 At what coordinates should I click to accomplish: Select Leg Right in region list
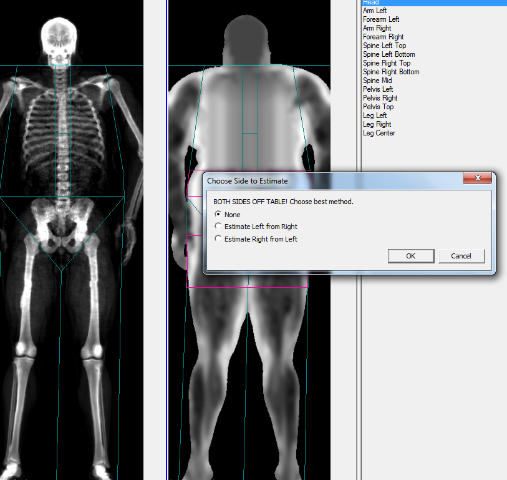click(x=377, y=124)
